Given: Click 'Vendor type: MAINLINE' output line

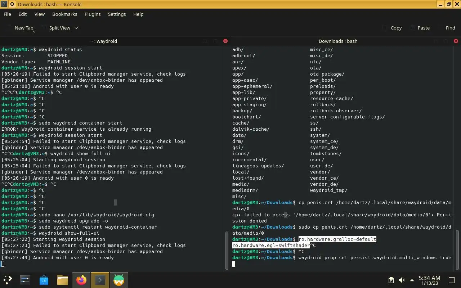Looking at the screenshot, I should (36, 62).
